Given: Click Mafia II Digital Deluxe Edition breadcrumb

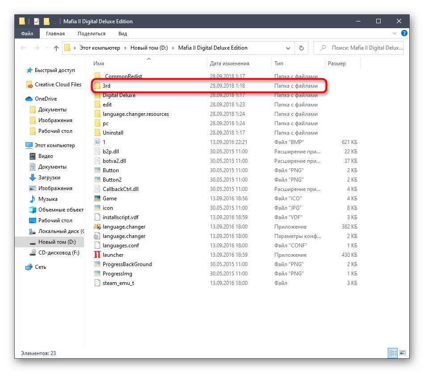Looking at the screenshot, I should pos(213,48).
